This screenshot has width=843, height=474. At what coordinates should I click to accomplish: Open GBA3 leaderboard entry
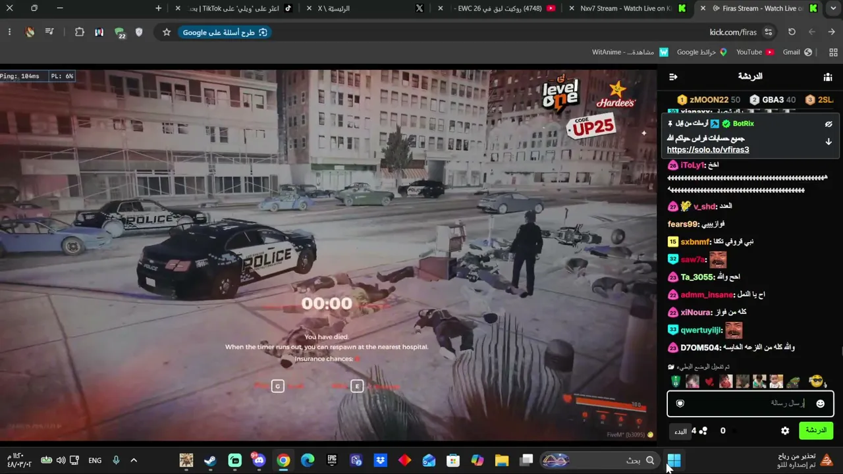click(x=773, y=100)
